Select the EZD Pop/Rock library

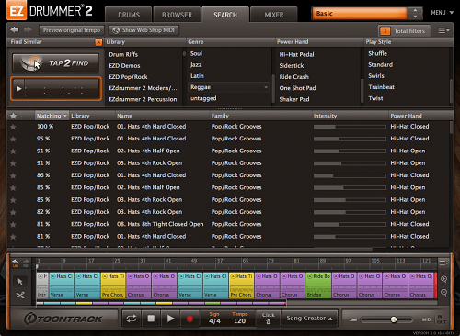coord(128,77)
